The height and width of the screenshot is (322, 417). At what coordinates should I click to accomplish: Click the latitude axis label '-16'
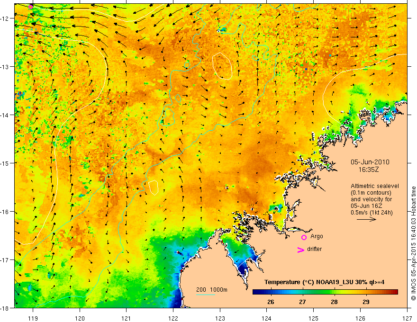(5, 212)
